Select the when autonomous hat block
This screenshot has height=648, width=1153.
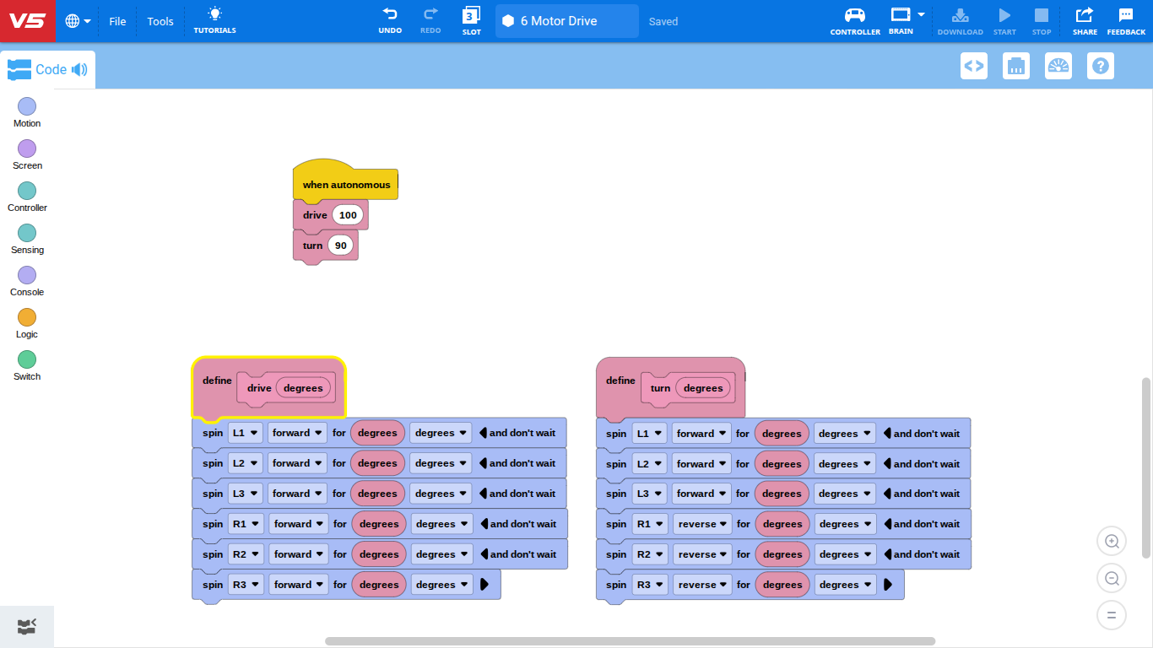click(346, 183)
